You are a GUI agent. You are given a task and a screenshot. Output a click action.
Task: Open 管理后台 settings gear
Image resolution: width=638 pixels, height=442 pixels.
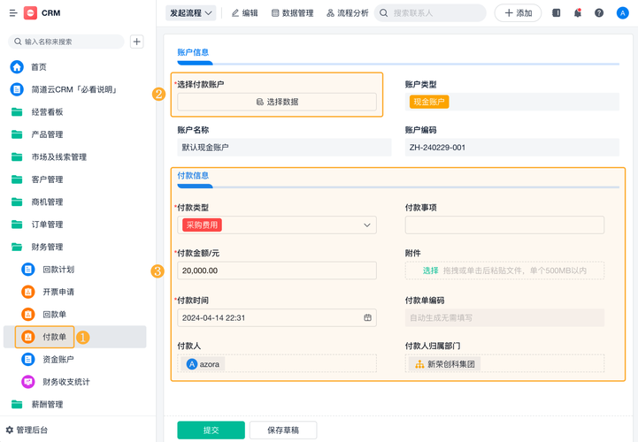10,430
